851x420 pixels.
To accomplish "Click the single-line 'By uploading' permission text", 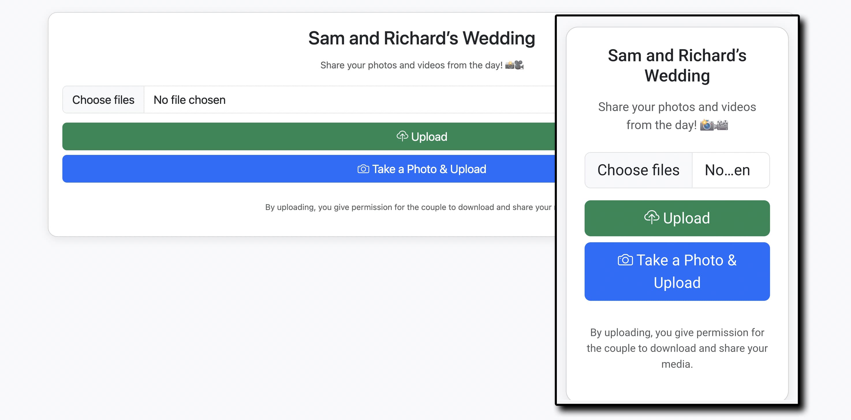I will (x=408, y=207).
